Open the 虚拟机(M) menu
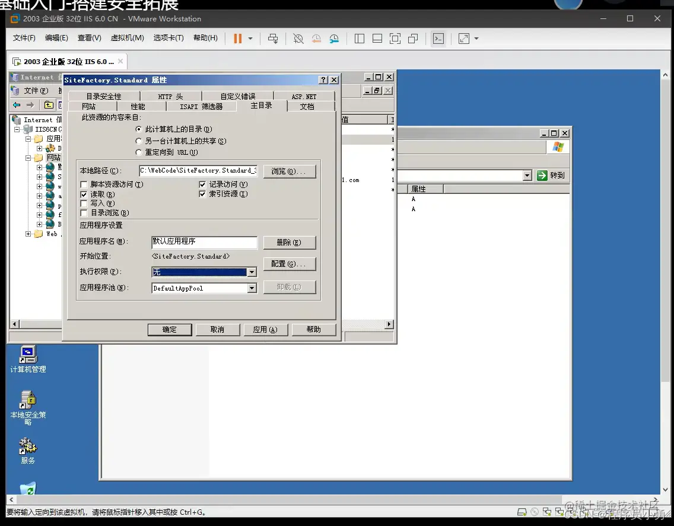The height and width of the screenshot is (526, 674). [x=127, y=38]
